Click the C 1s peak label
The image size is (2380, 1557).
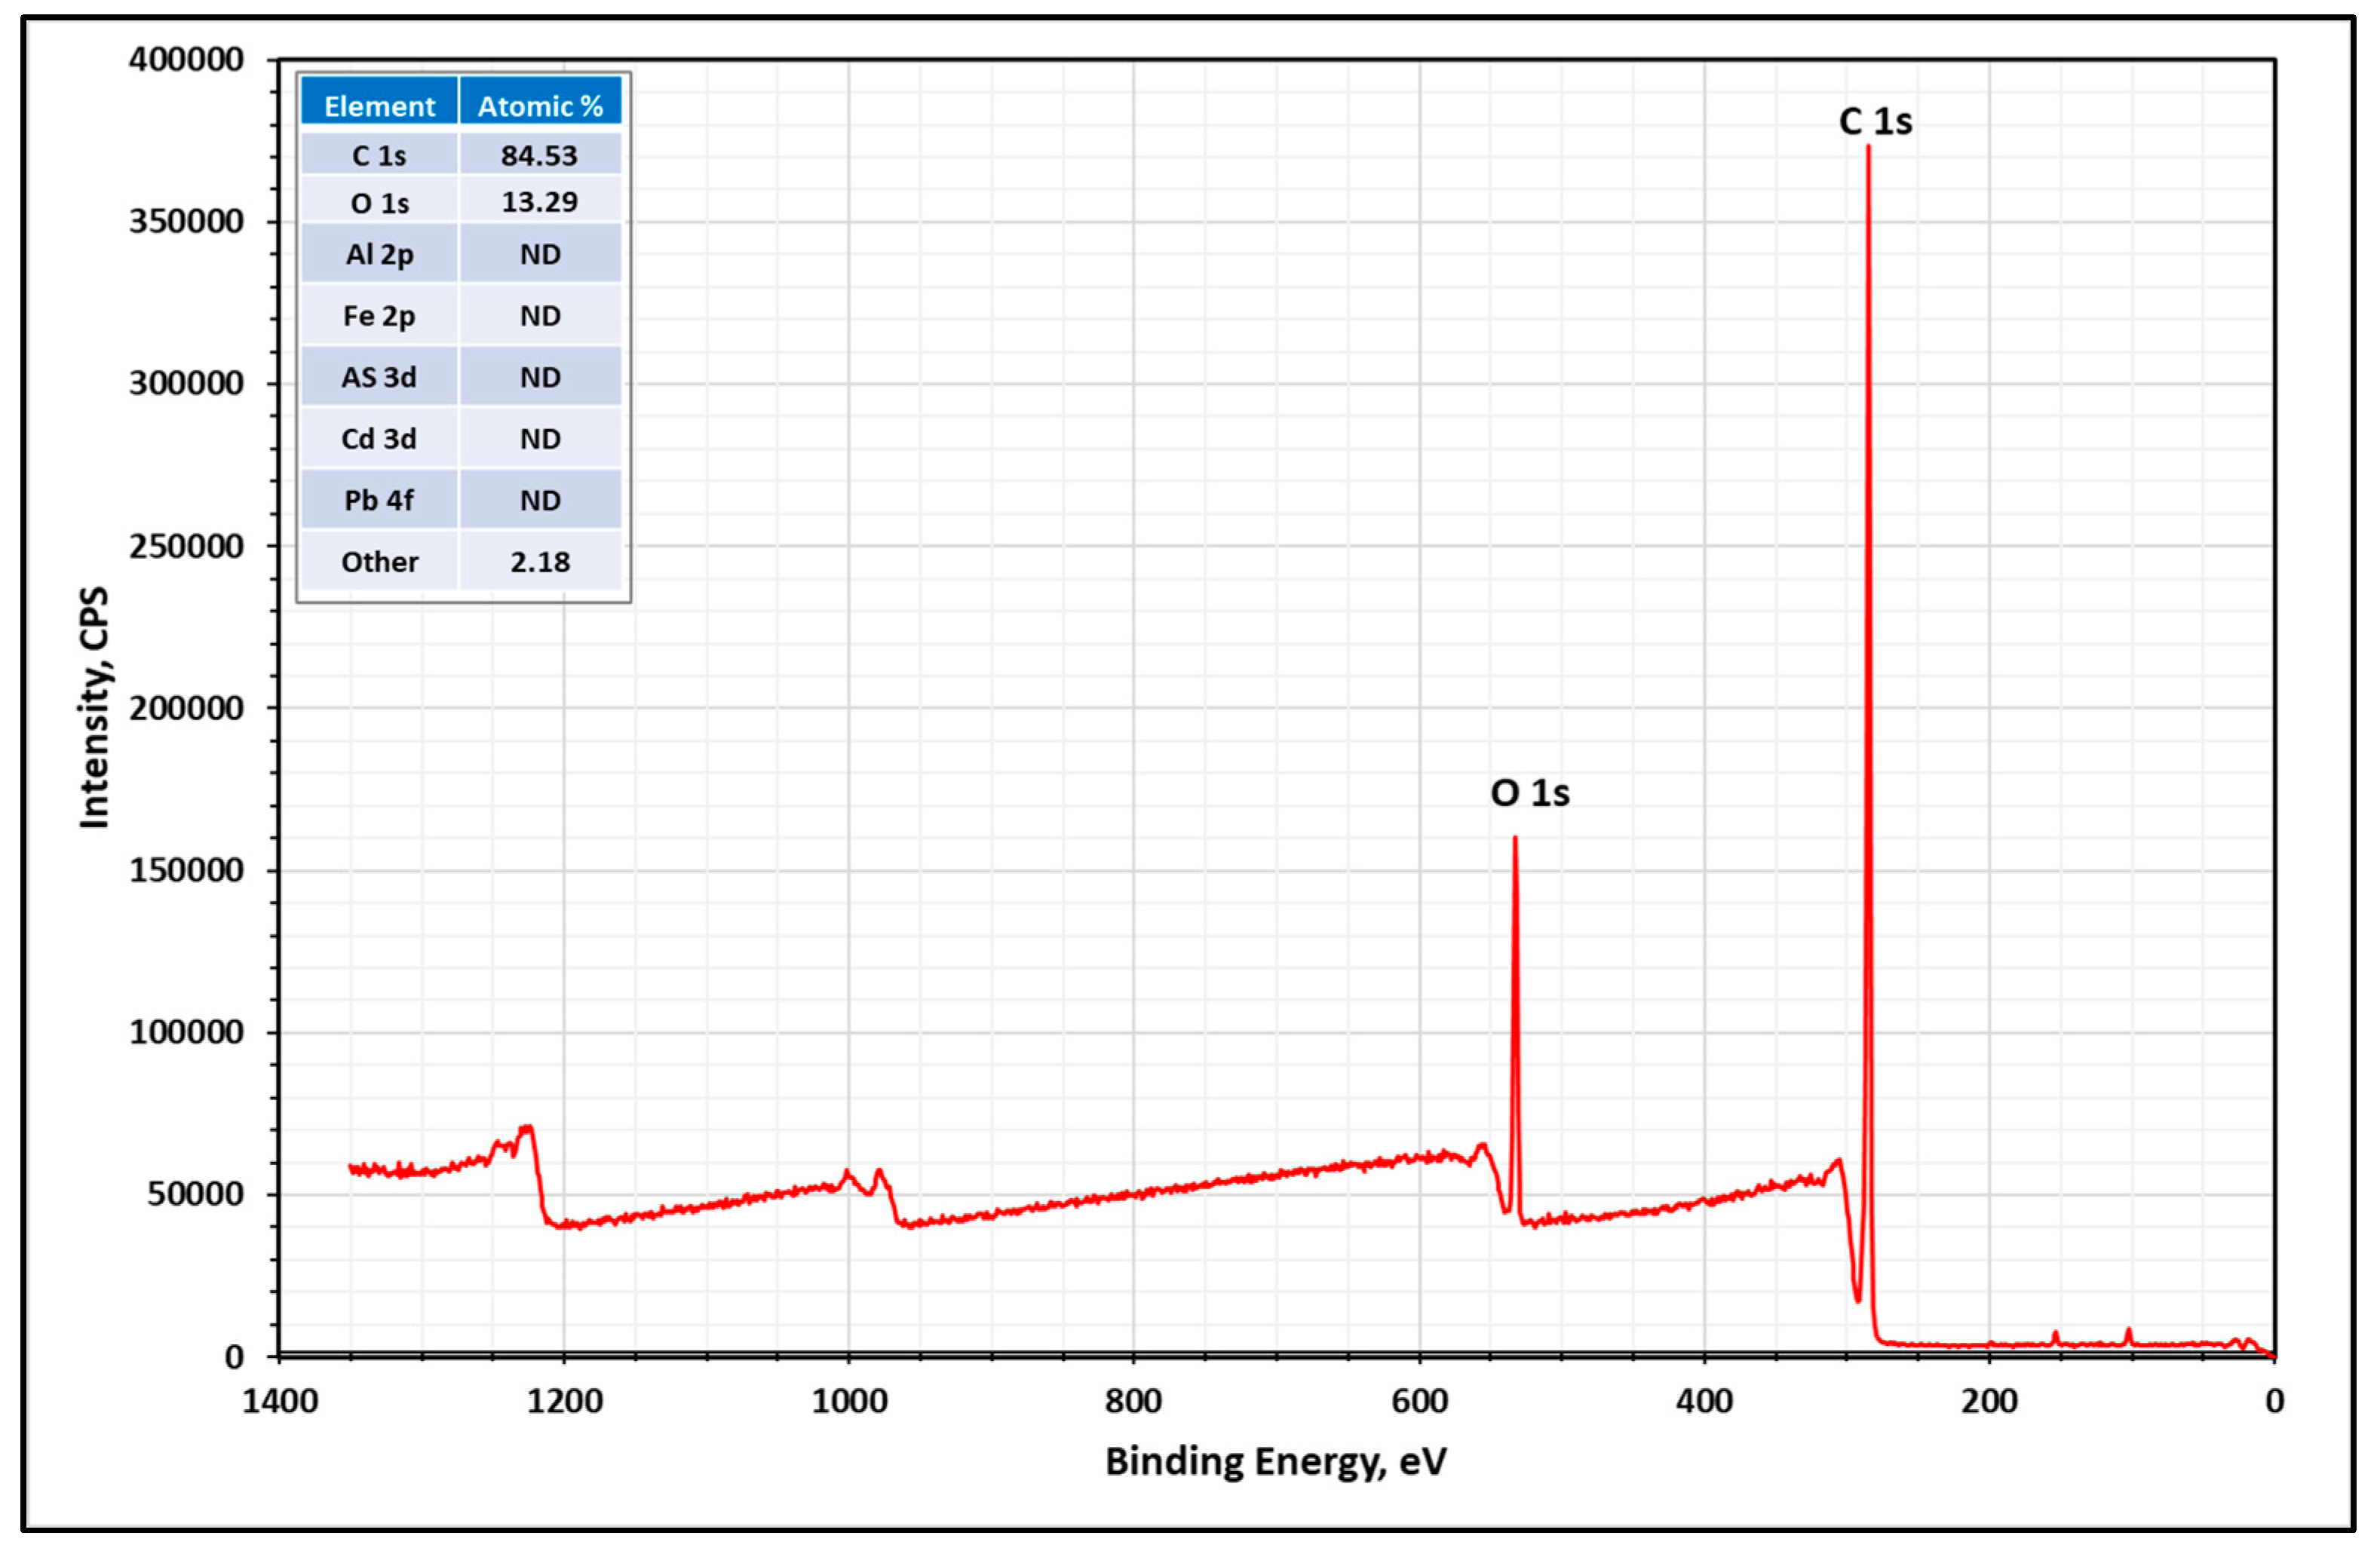point(1876,122)
